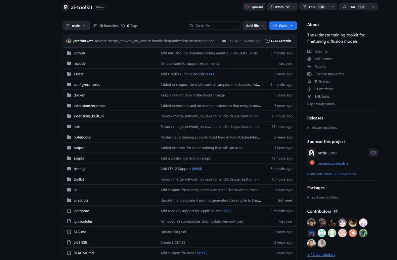
Task: Click the folder icon next to docker
Action: tap(69, 95)
